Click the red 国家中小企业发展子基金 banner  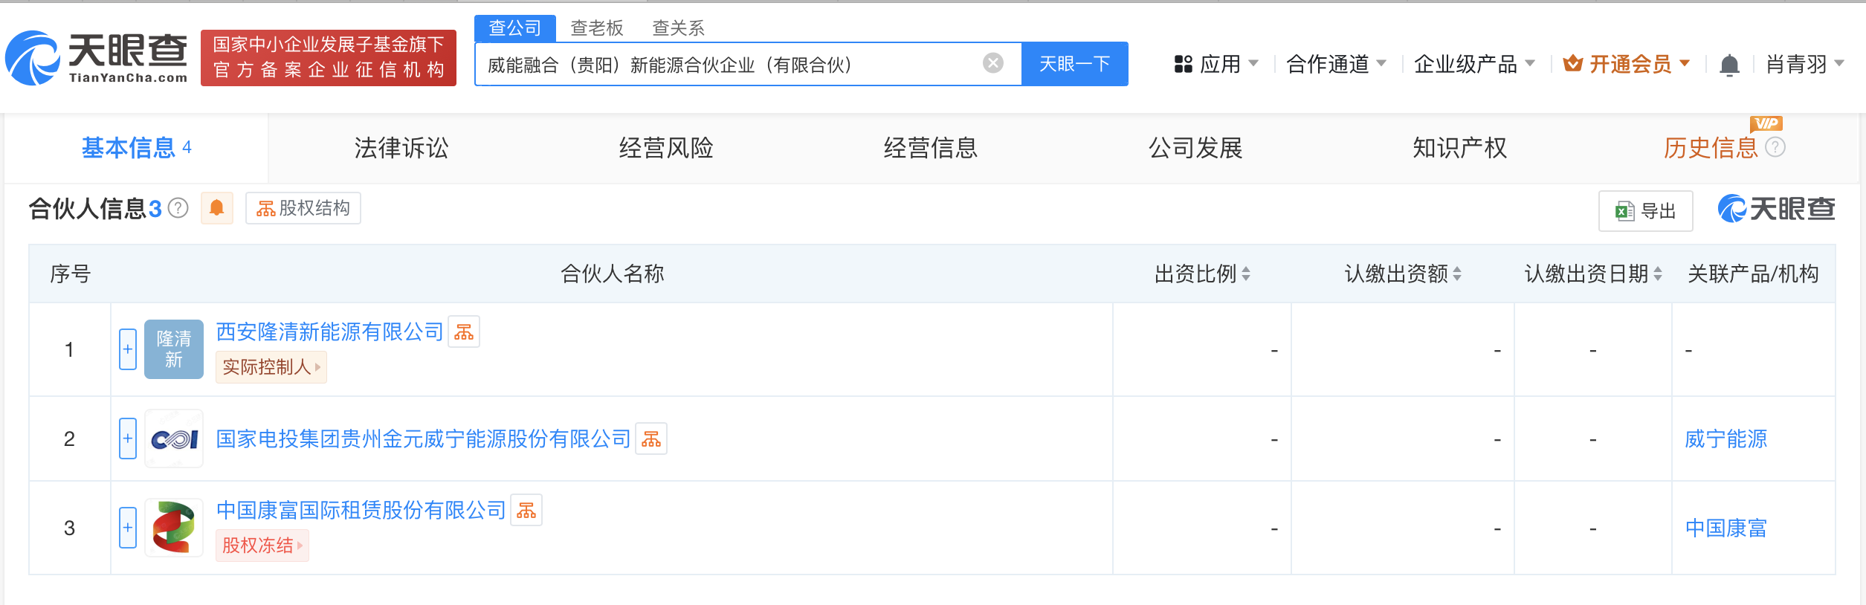(x=329, y=58)
